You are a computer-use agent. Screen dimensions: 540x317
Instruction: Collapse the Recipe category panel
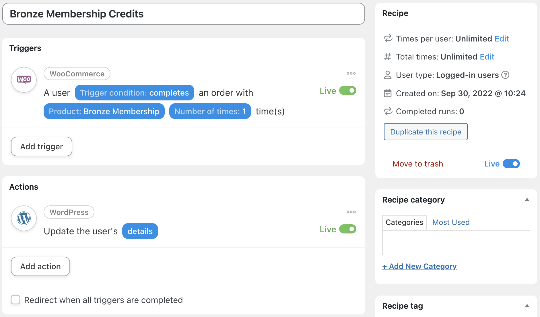click(527, 200)
